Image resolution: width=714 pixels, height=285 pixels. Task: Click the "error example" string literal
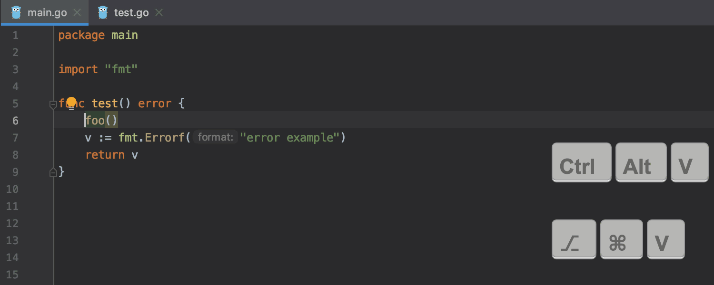point(289,138)
